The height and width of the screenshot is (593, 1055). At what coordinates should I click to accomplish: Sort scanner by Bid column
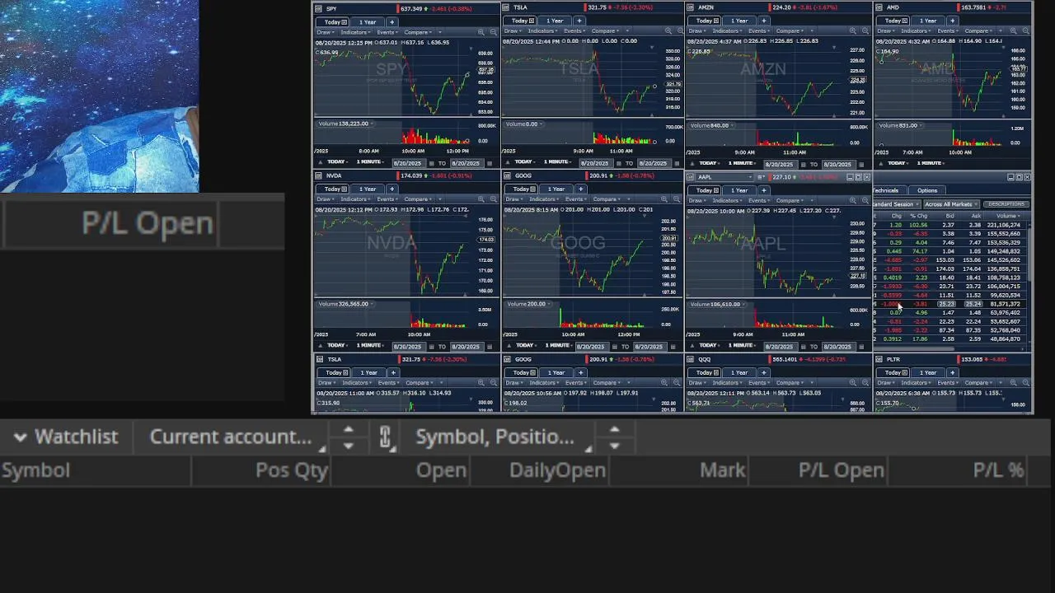click(949, 216)
